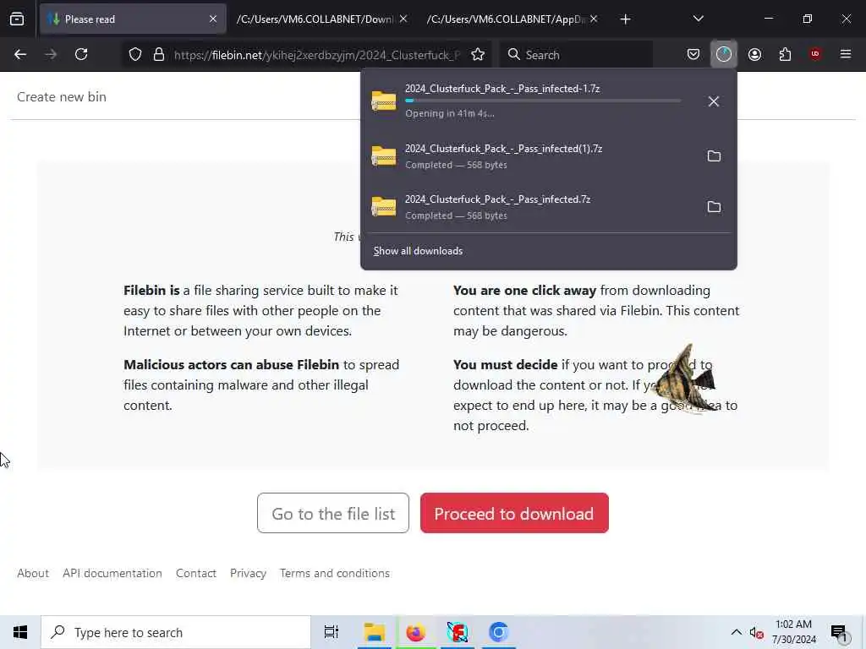Open uBlock Origin extension icon

(815, 54)
